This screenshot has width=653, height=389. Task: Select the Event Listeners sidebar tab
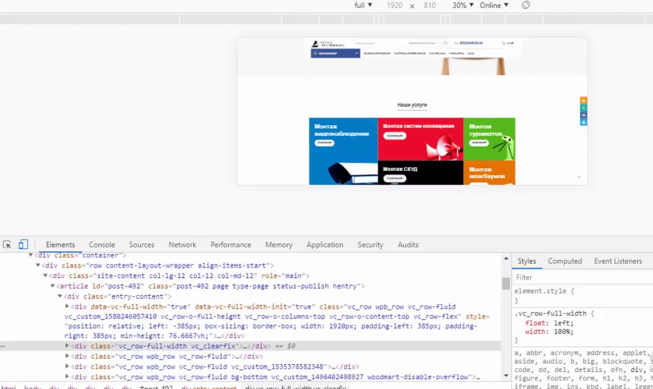(618, 261)
